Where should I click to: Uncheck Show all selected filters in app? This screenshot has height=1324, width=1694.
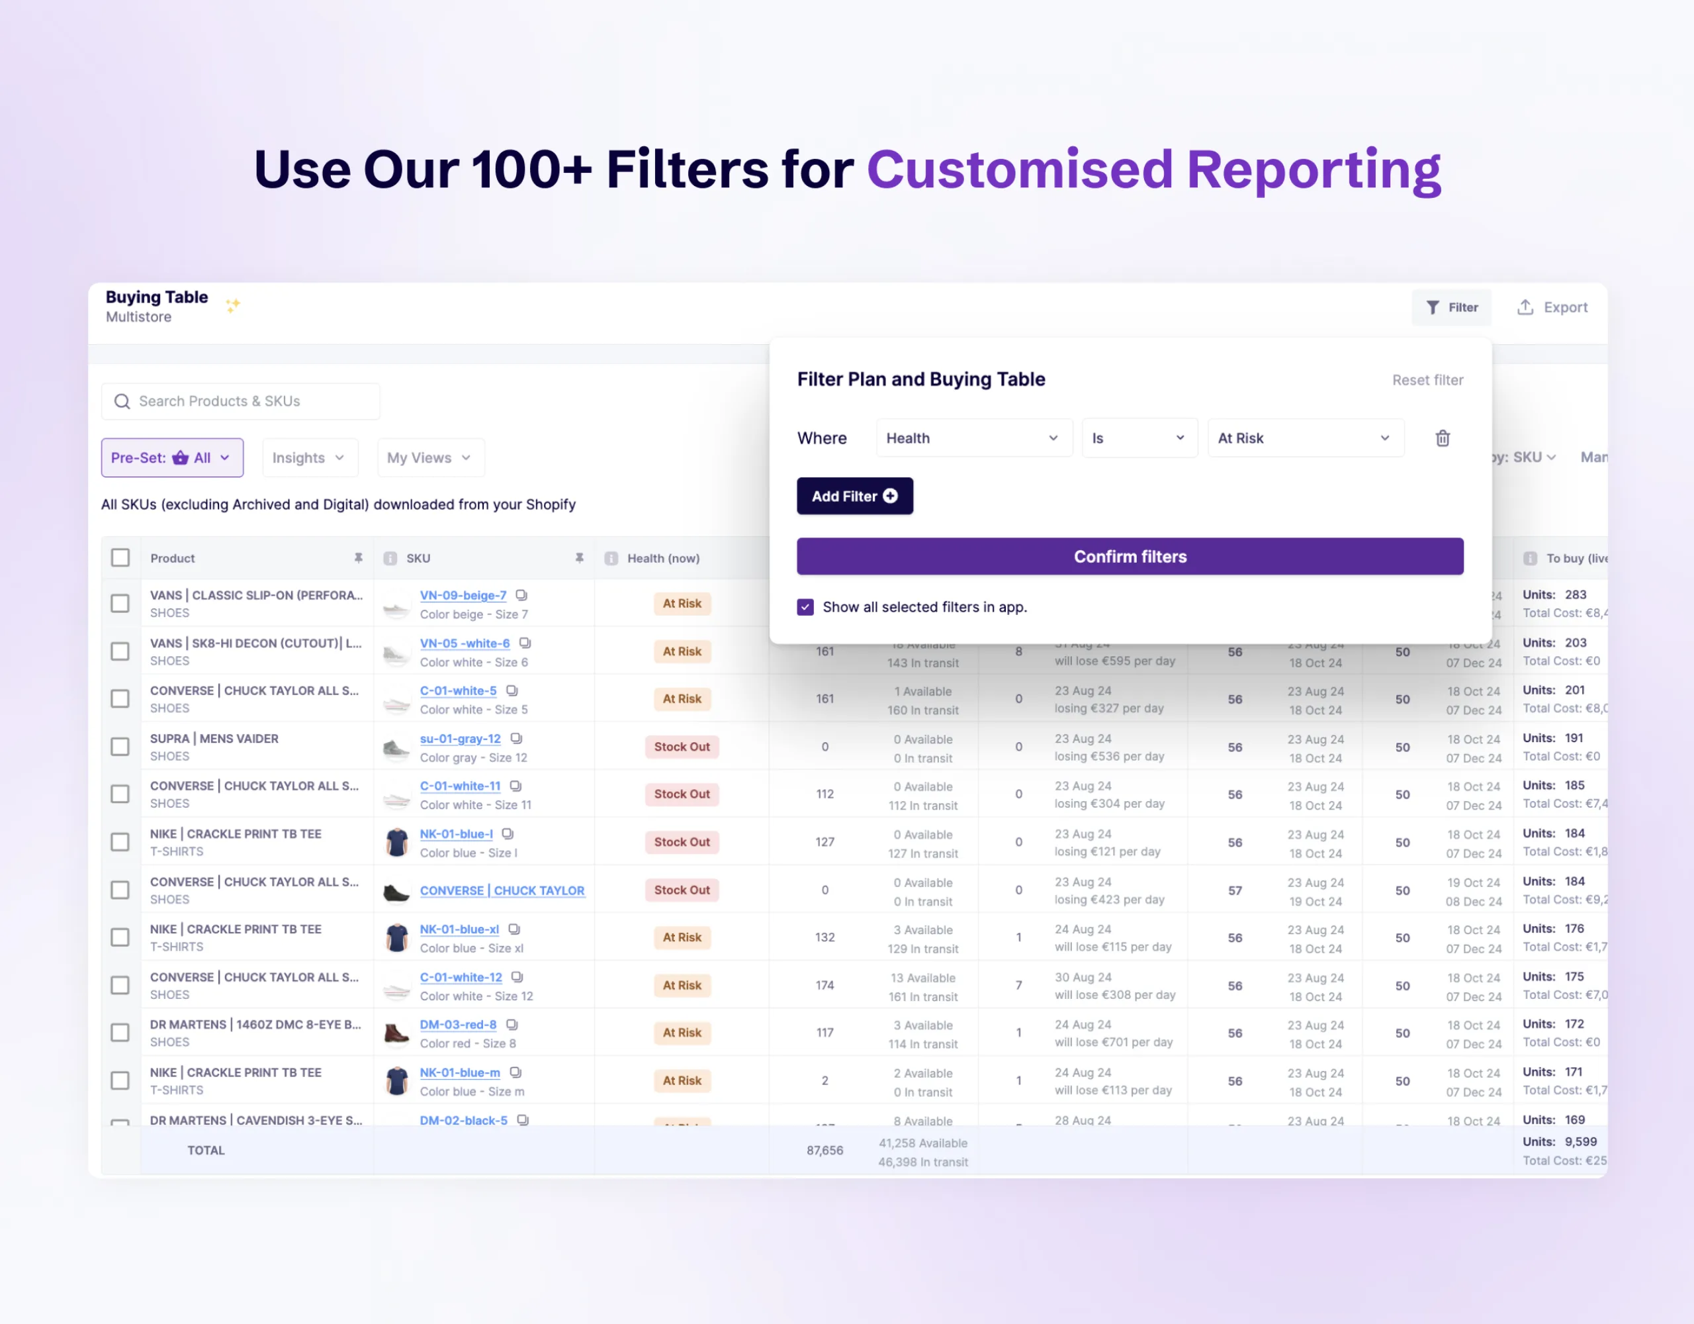805,607
